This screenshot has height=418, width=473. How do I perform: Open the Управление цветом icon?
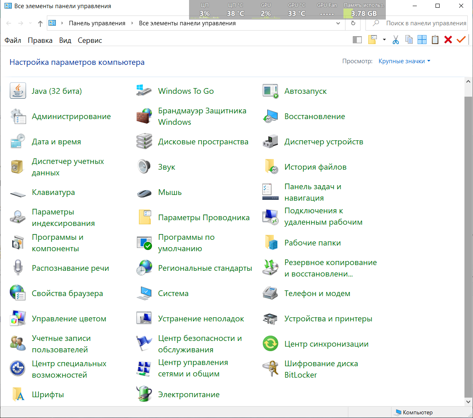point(18,318)
